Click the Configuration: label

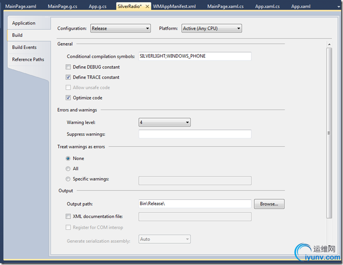(72, 28)
